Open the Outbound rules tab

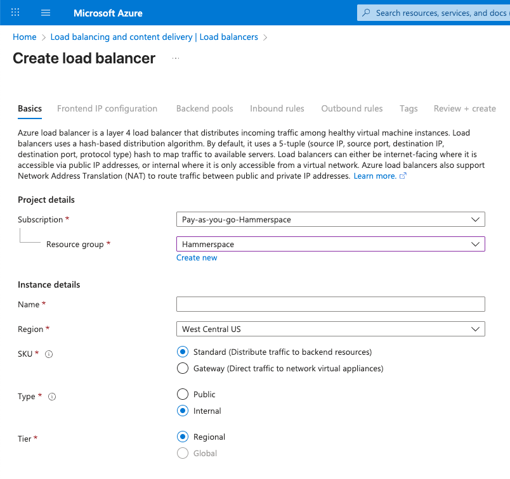[x=351, y=108]
